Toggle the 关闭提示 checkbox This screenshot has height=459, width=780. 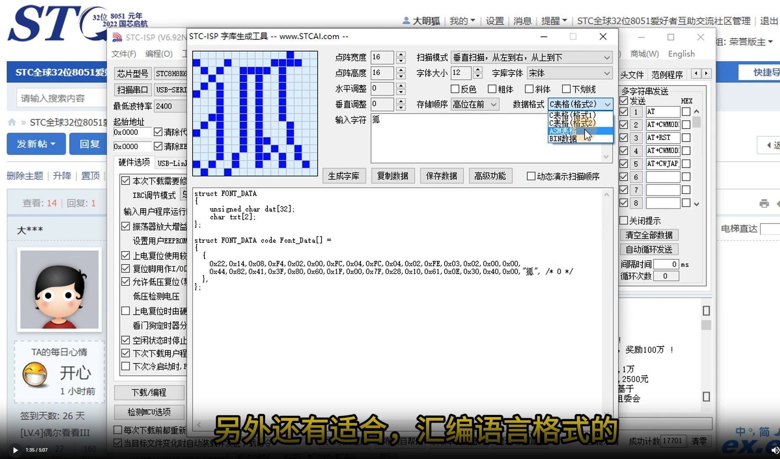click(x=624, y=220)
